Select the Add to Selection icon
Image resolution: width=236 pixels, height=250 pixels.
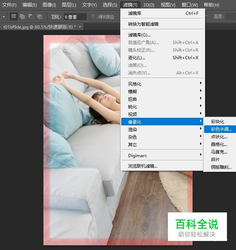[x=22, y=16]
